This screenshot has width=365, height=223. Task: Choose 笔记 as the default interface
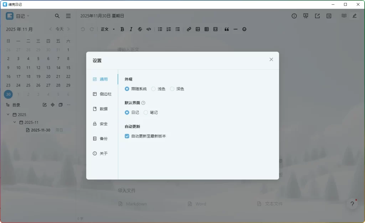[x=146, y=112]
